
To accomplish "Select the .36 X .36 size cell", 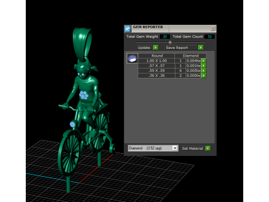I will click(156, 76).
